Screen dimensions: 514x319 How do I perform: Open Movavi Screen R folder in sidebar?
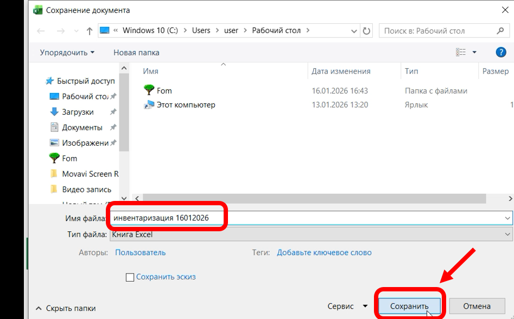coord(84,174)
